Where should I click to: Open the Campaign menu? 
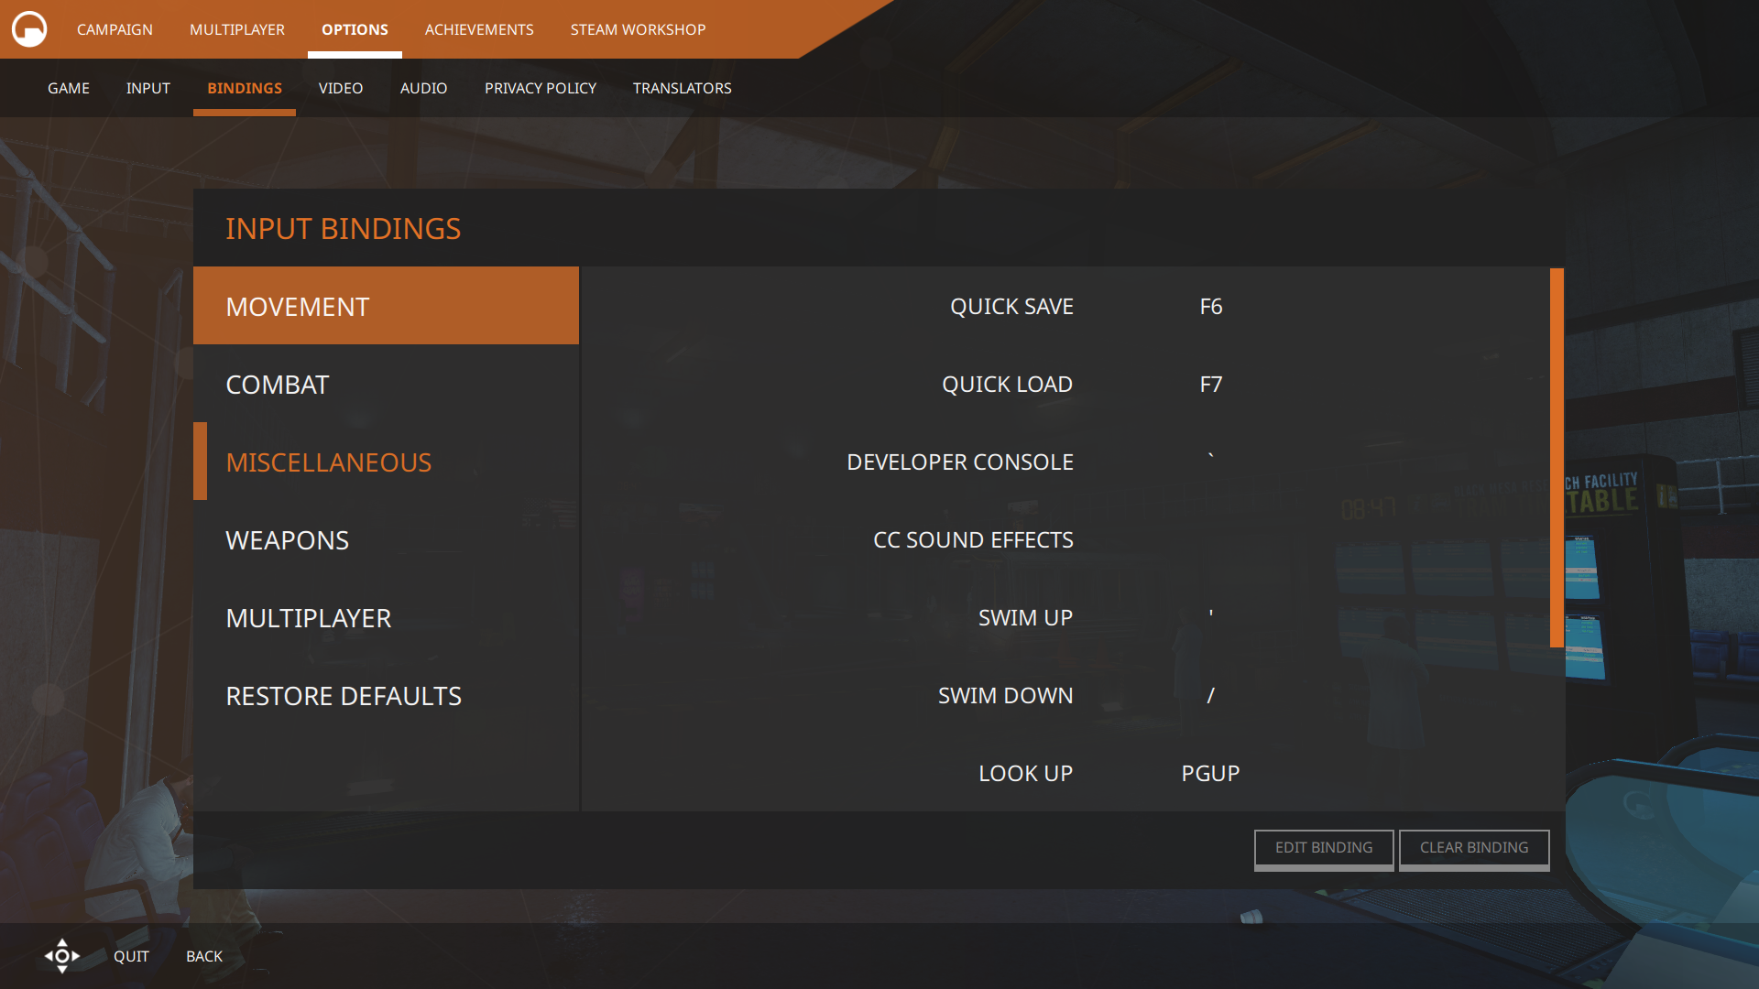point(115,29)
